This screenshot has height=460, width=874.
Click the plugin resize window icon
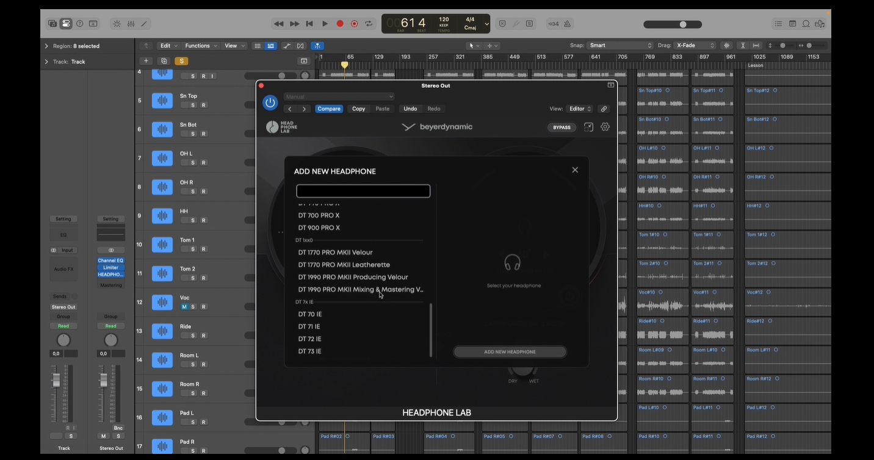pos(588,127)
